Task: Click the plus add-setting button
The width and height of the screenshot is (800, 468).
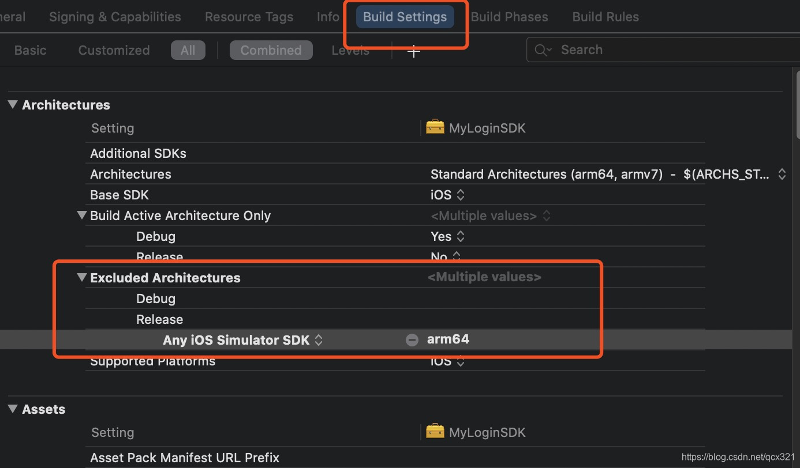Action: [413, 51]
